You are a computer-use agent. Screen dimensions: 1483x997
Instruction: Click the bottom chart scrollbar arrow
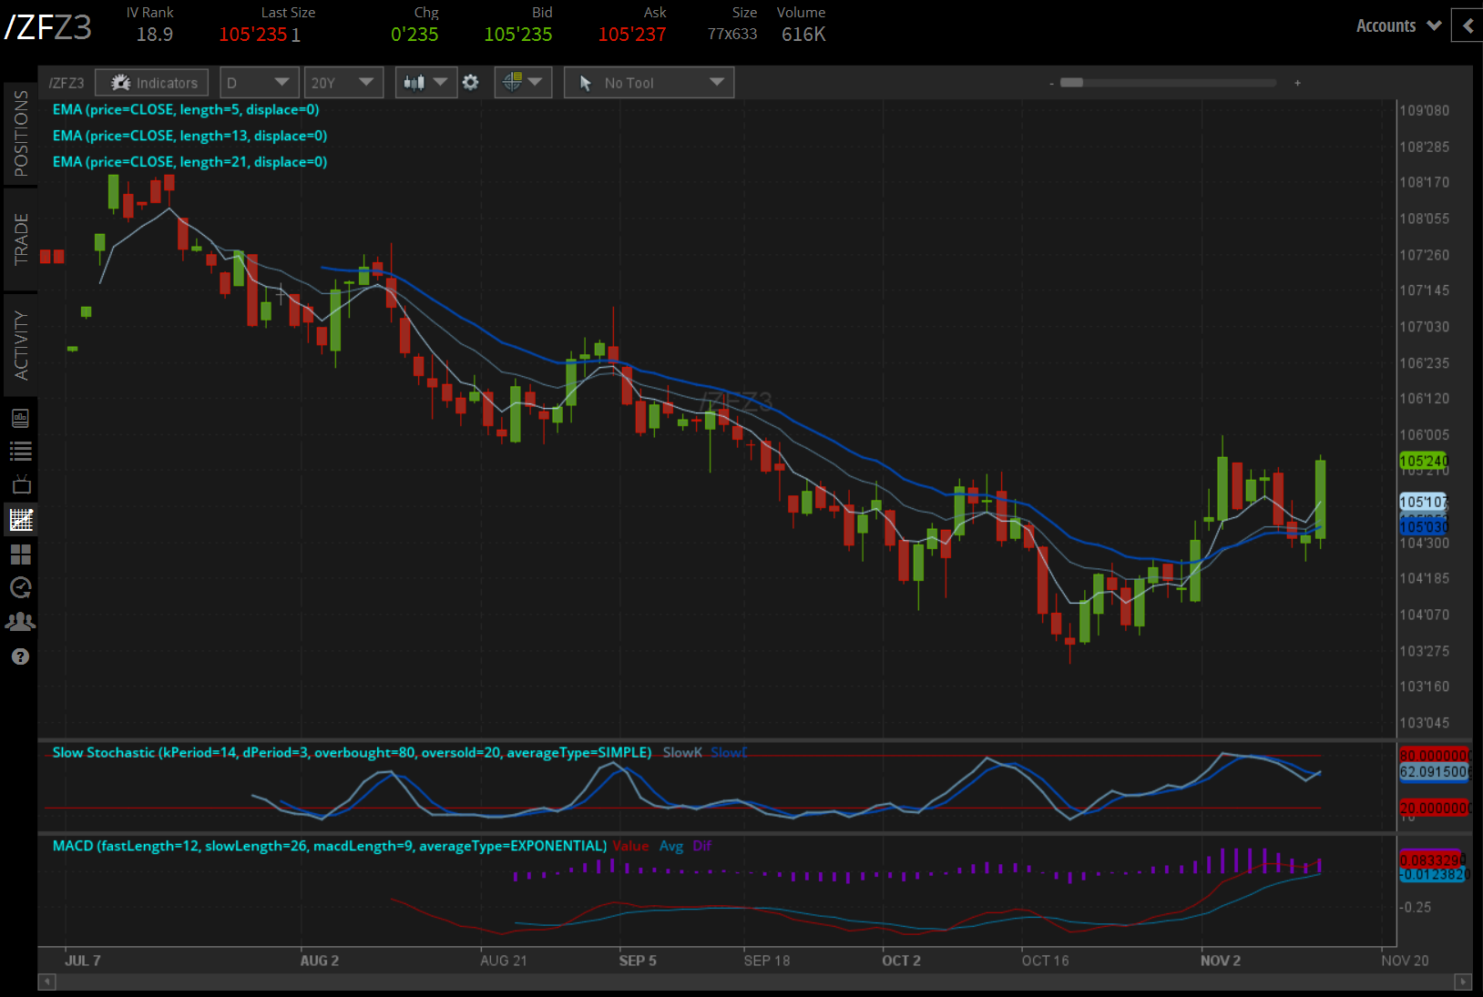(46, 982)
